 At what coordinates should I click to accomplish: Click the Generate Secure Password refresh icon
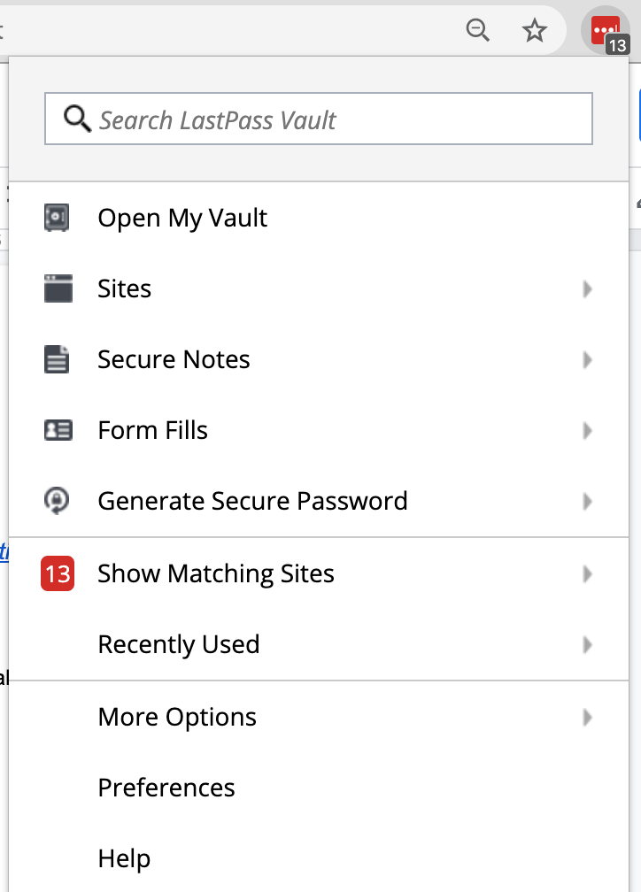pos(55,501)
